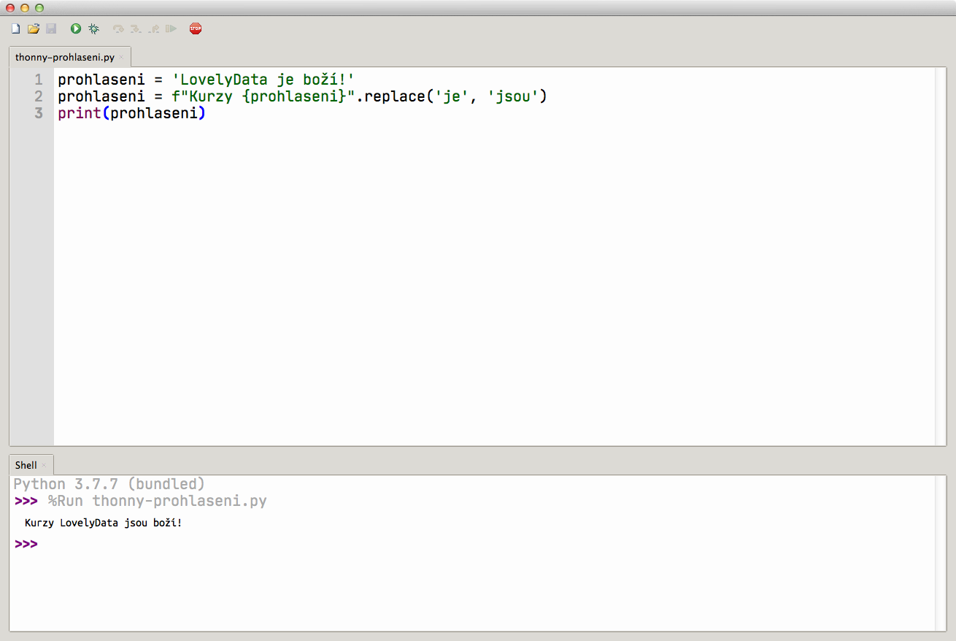This screenshot has height=641, width=956.
Task: Save the file with the floppy disk icon
Action: click(x=51, y=28)
